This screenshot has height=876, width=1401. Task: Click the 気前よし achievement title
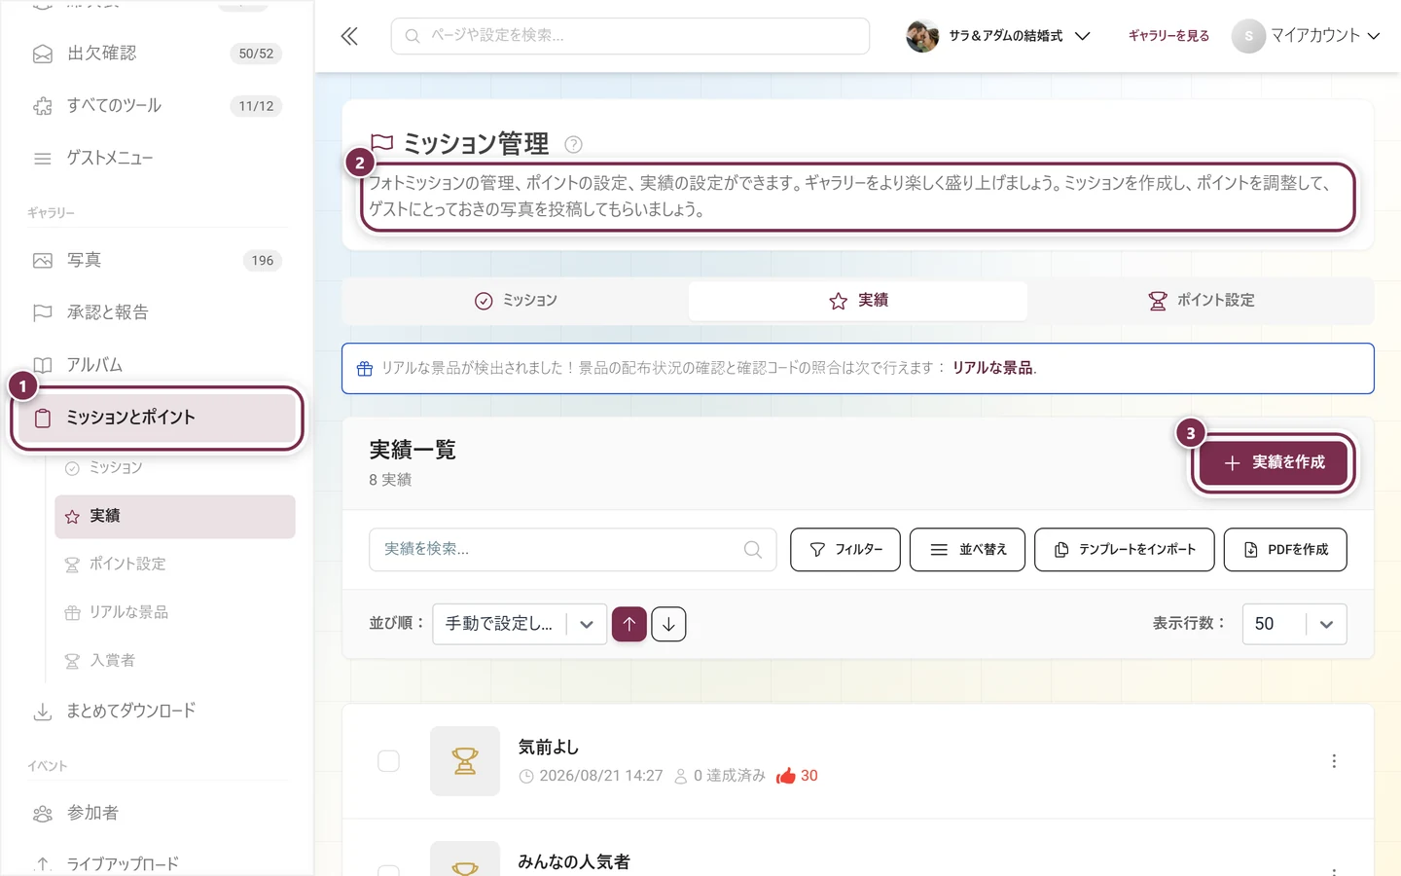[x=548, y=748]
